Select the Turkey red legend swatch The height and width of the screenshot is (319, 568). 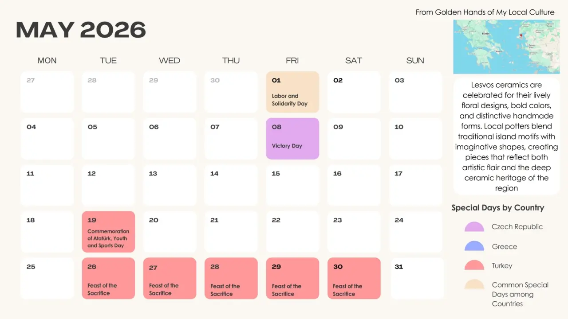pyautogui.click(x=474, y=266)
